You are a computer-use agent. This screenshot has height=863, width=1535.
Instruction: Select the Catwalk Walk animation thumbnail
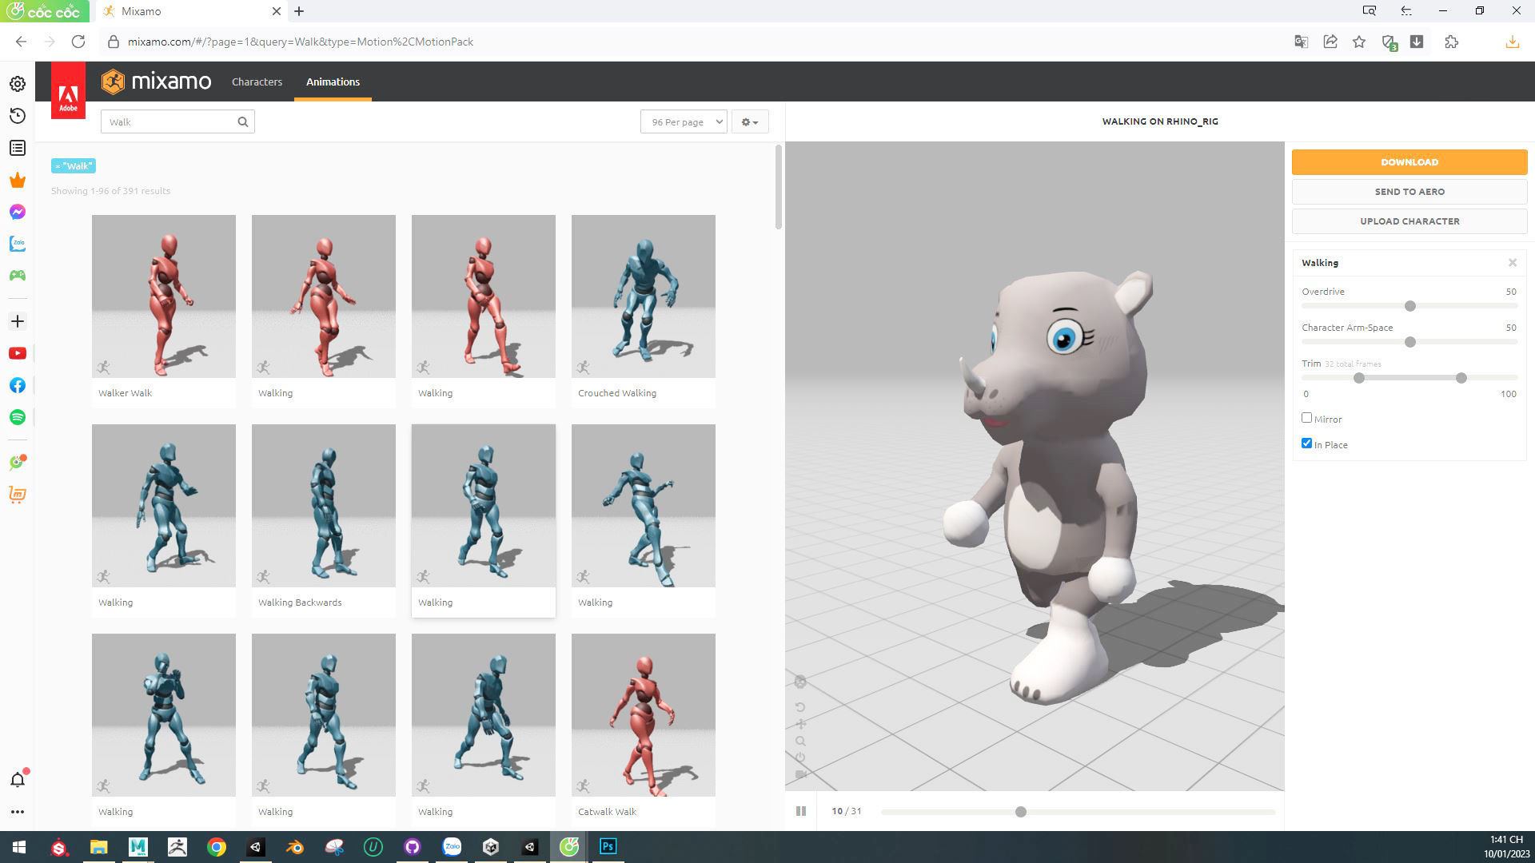pos(644,715)
